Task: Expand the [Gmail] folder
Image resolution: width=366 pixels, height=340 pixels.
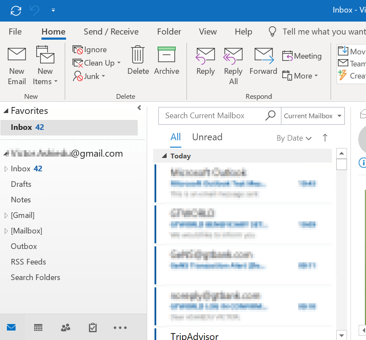Action: [6, 215]
